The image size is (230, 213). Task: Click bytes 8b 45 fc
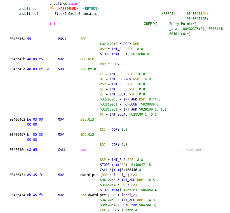(x=35, y=195)
